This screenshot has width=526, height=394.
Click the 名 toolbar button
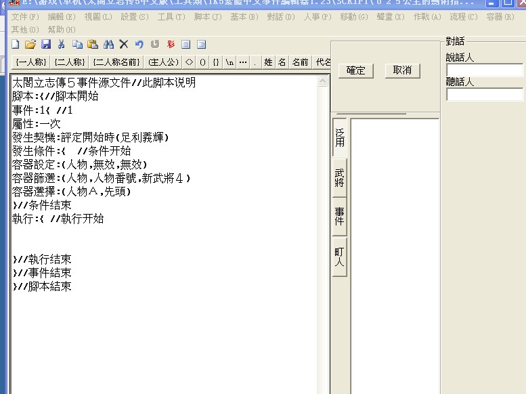(x=282, y=62)
